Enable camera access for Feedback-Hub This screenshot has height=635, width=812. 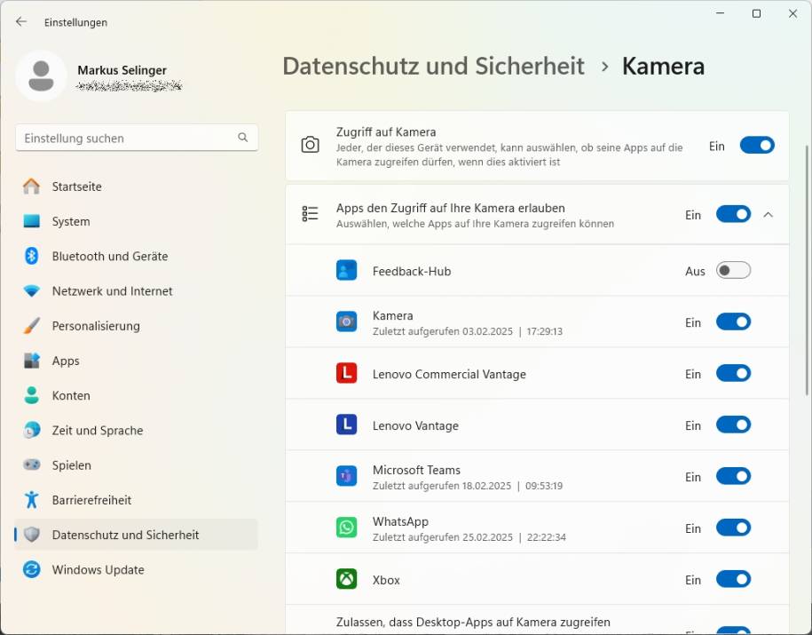(733, 270)
